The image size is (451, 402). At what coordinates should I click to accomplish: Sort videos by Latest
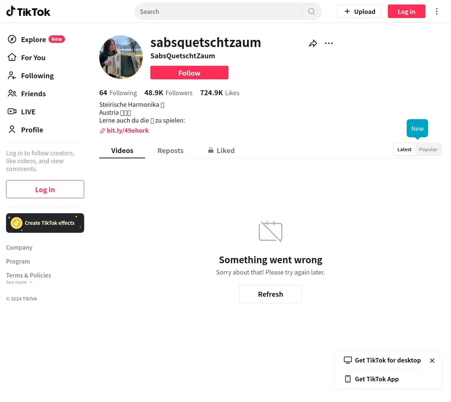(404, 149)
